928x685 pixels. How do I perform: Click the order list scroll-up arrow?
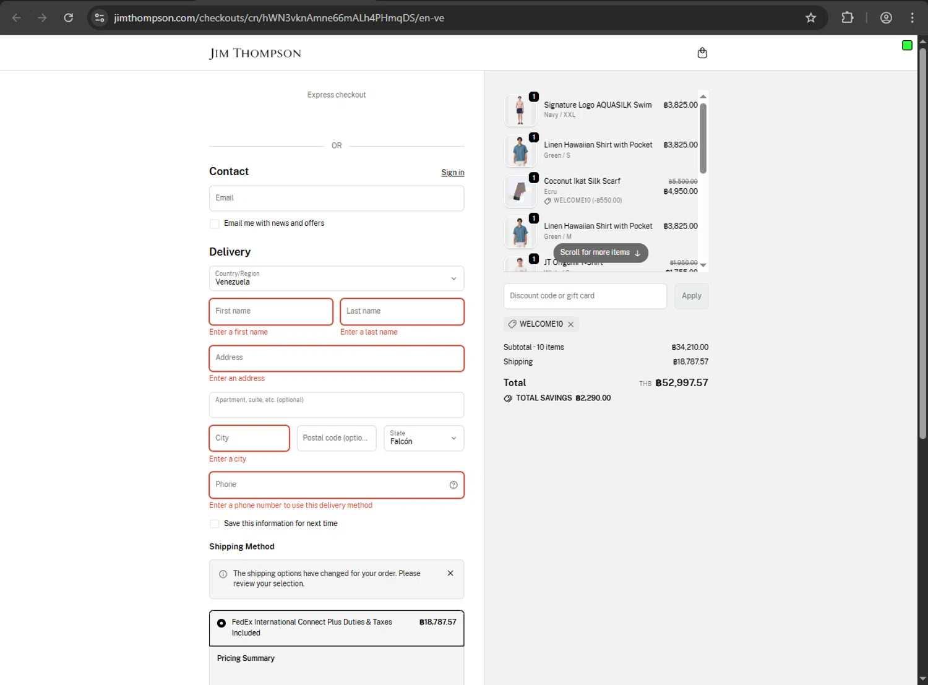pyautogui.click(x=703, y=97)
